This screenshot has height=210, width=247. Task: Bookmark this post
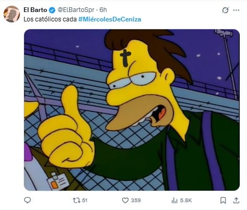click(x=223, y=200)
